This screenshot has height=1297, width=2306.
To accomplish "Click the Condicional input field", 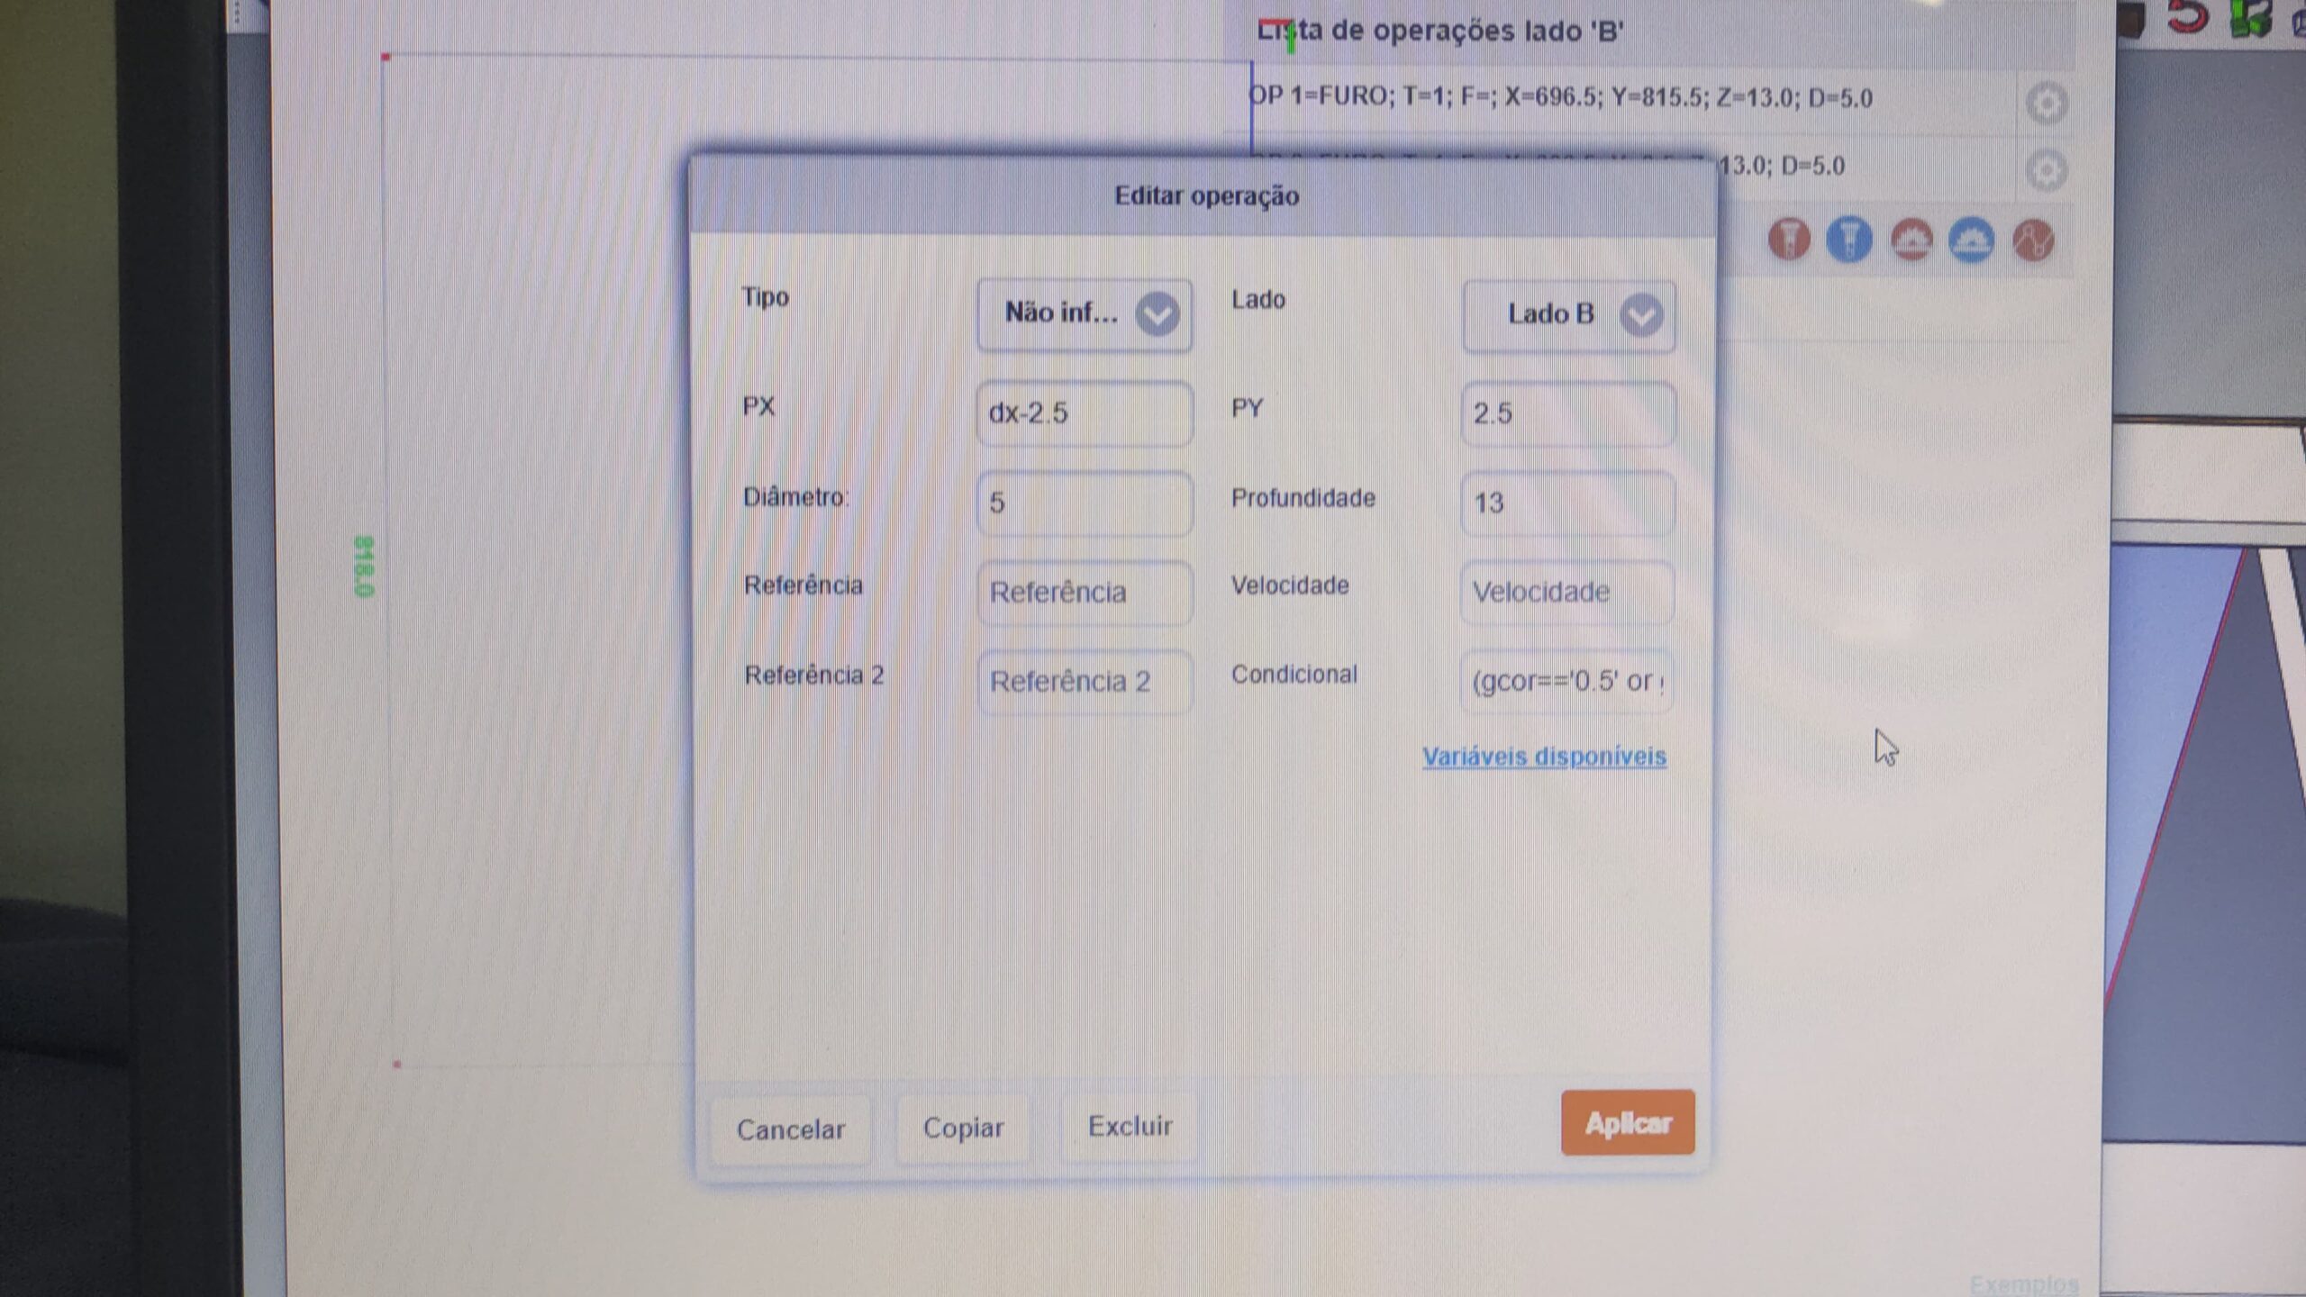I will [x=1566, y=682].
